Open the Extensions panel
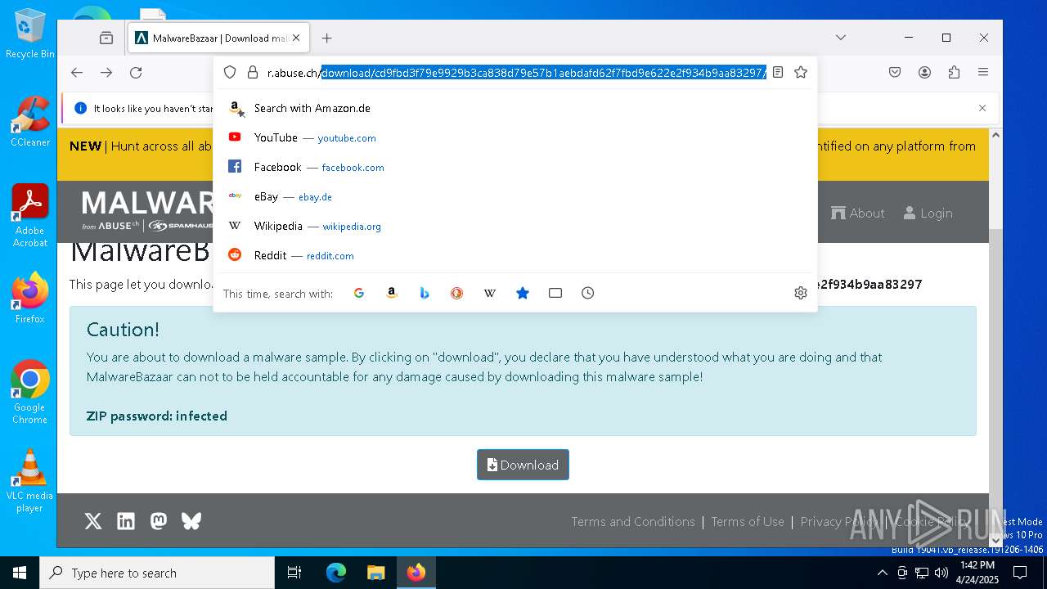 [954, 72]
